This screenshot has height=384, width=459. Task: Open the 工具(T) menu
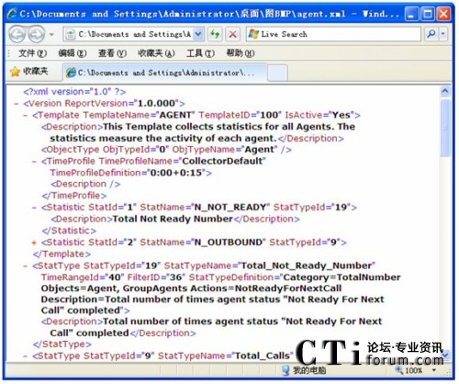201,53
